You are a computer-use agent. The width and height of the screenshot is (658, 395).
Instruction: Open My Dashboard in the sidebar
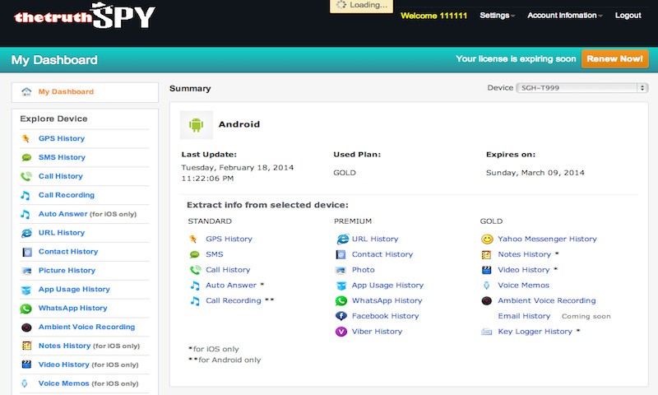tap(66, 92)
